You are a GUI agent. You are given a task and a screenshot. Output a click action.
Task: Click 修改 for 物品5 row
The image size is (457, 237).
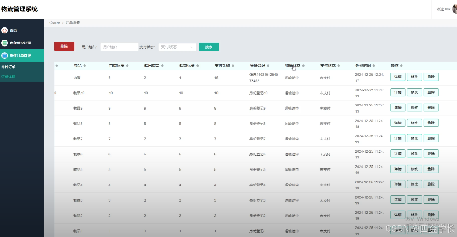(415, 169)
